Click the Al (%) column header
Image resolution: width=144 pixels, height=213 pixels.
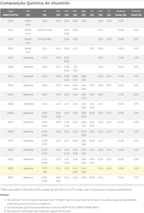(x=28, y=13)
